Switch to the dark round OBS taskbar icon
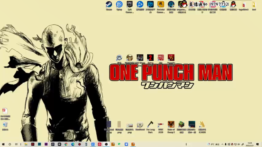The height and width of the screenshot is (147, 262). [106, 144]
